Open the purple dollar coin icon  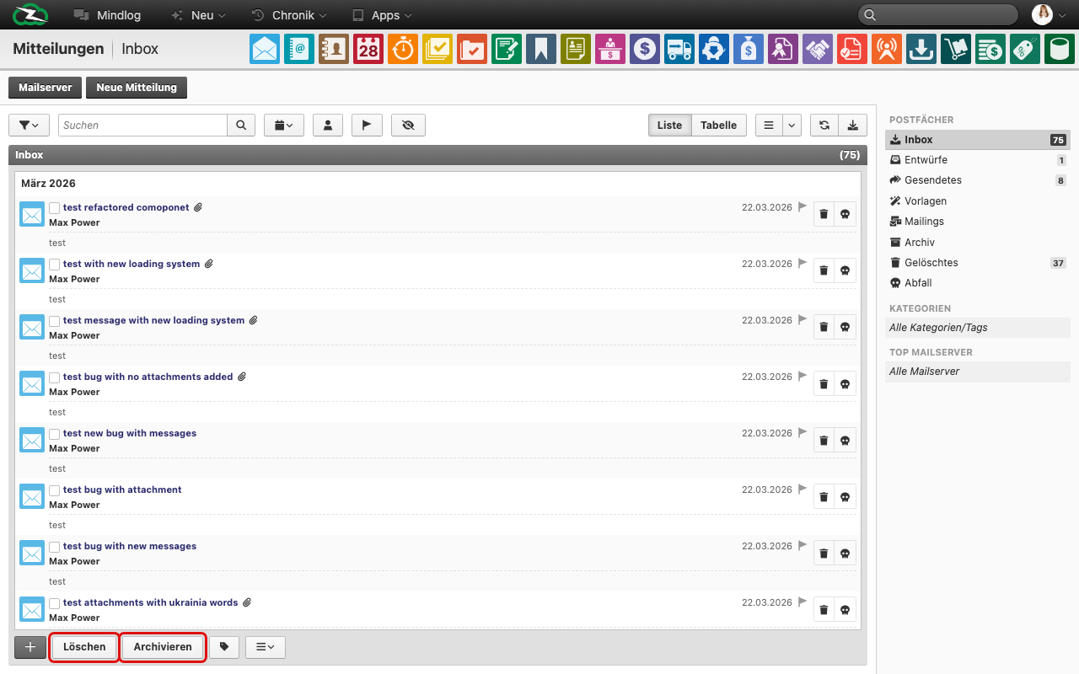645,49
